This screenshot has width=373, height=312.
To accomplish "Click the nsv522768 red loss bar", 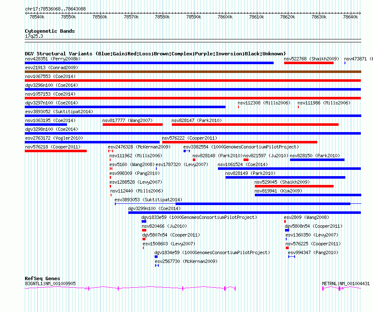I will [x=309, y=63].
